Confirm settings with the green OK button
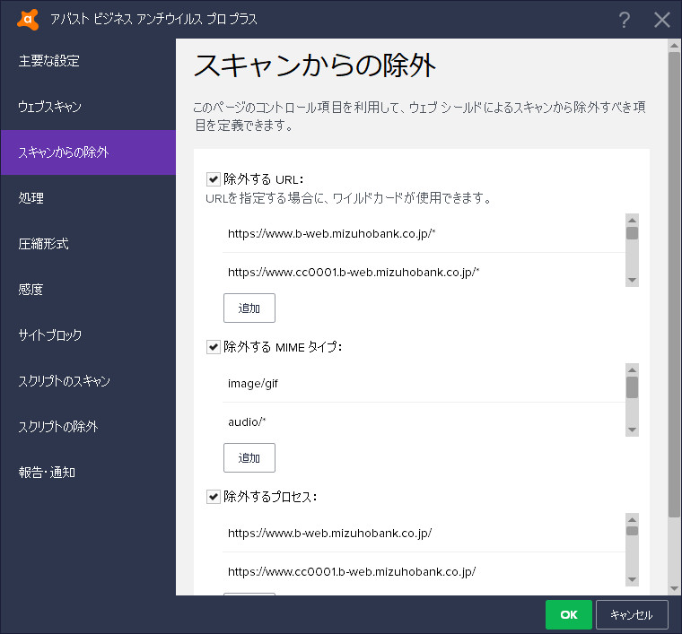The width and height of the screenshot is (682, 634). pyautogui.click(x=568, y=614)
